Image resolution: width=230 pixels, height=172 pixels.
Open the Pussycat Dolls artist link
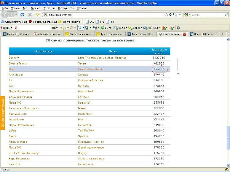point(18,114)
